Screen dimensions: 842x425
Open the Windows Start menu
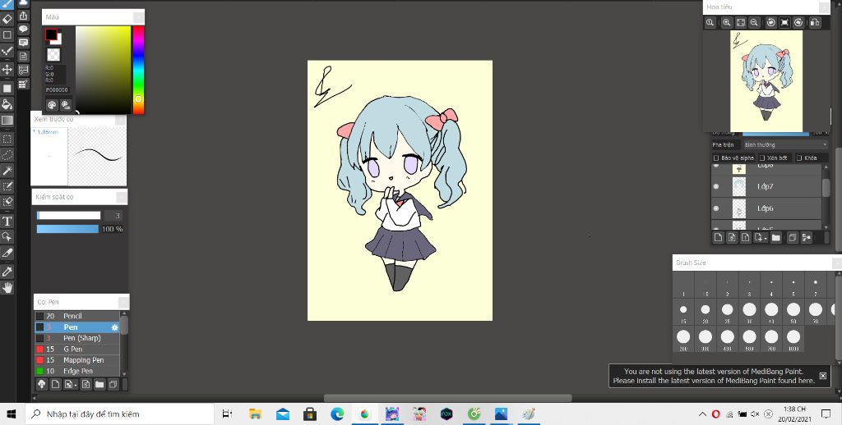pos(12,414)
